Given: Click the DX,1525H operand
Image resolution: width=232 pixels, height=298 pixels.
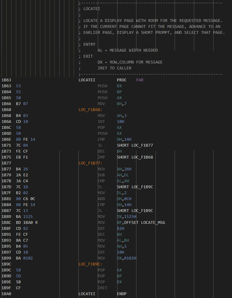Looking at the screenshot, I should [126, 217].
